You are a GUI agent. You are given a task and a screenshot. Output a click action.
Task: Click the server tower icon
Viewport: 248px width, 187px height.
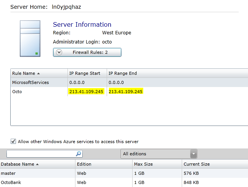point(30,39)
